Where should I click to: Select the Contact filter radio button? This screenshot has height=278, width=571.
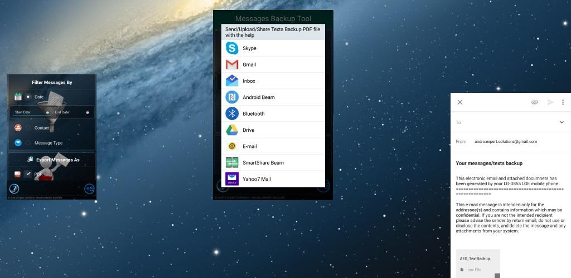tap(28, 128)
